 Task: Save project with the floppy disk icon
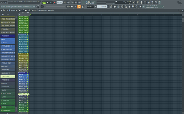pos(149,2)
